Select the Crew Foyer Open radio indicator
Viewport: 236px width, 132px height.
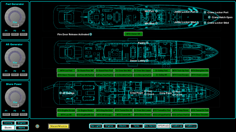(145, 91)
